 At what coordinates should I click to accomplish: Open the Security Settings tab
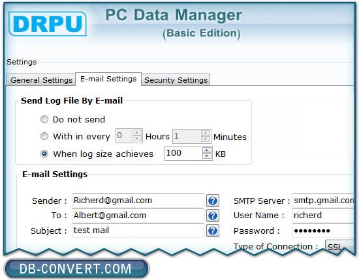coord(176,80)
